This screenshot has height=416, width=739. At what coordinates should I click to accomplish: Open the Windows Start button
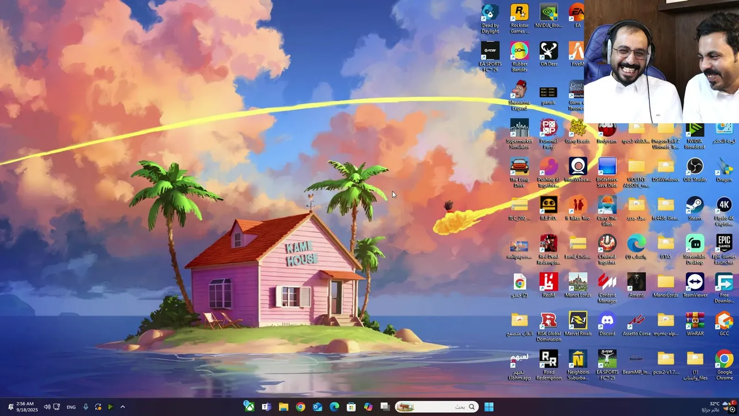489,407
